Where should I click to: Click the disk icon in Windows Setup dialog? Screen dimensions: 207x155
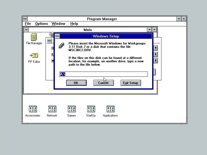(x=62, y=46)
